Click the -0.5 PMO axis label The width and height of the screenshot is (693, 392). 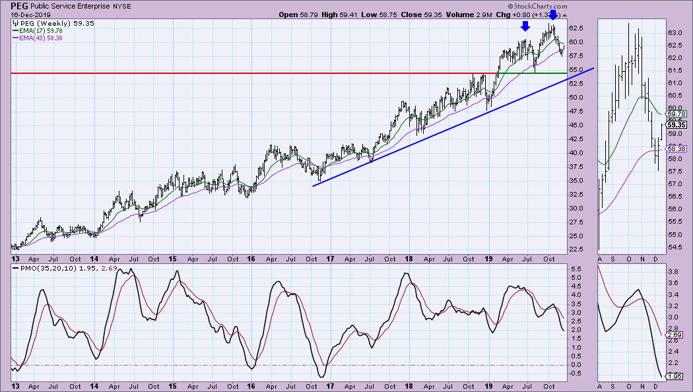(575, 374)
